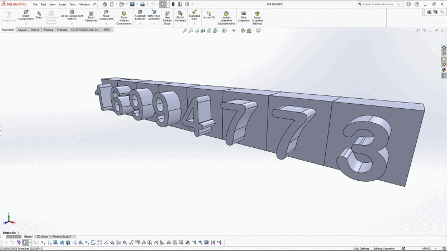This screenshot has width=447, height=251.
Task: Open the Edit menu
Action: point(44,4)
